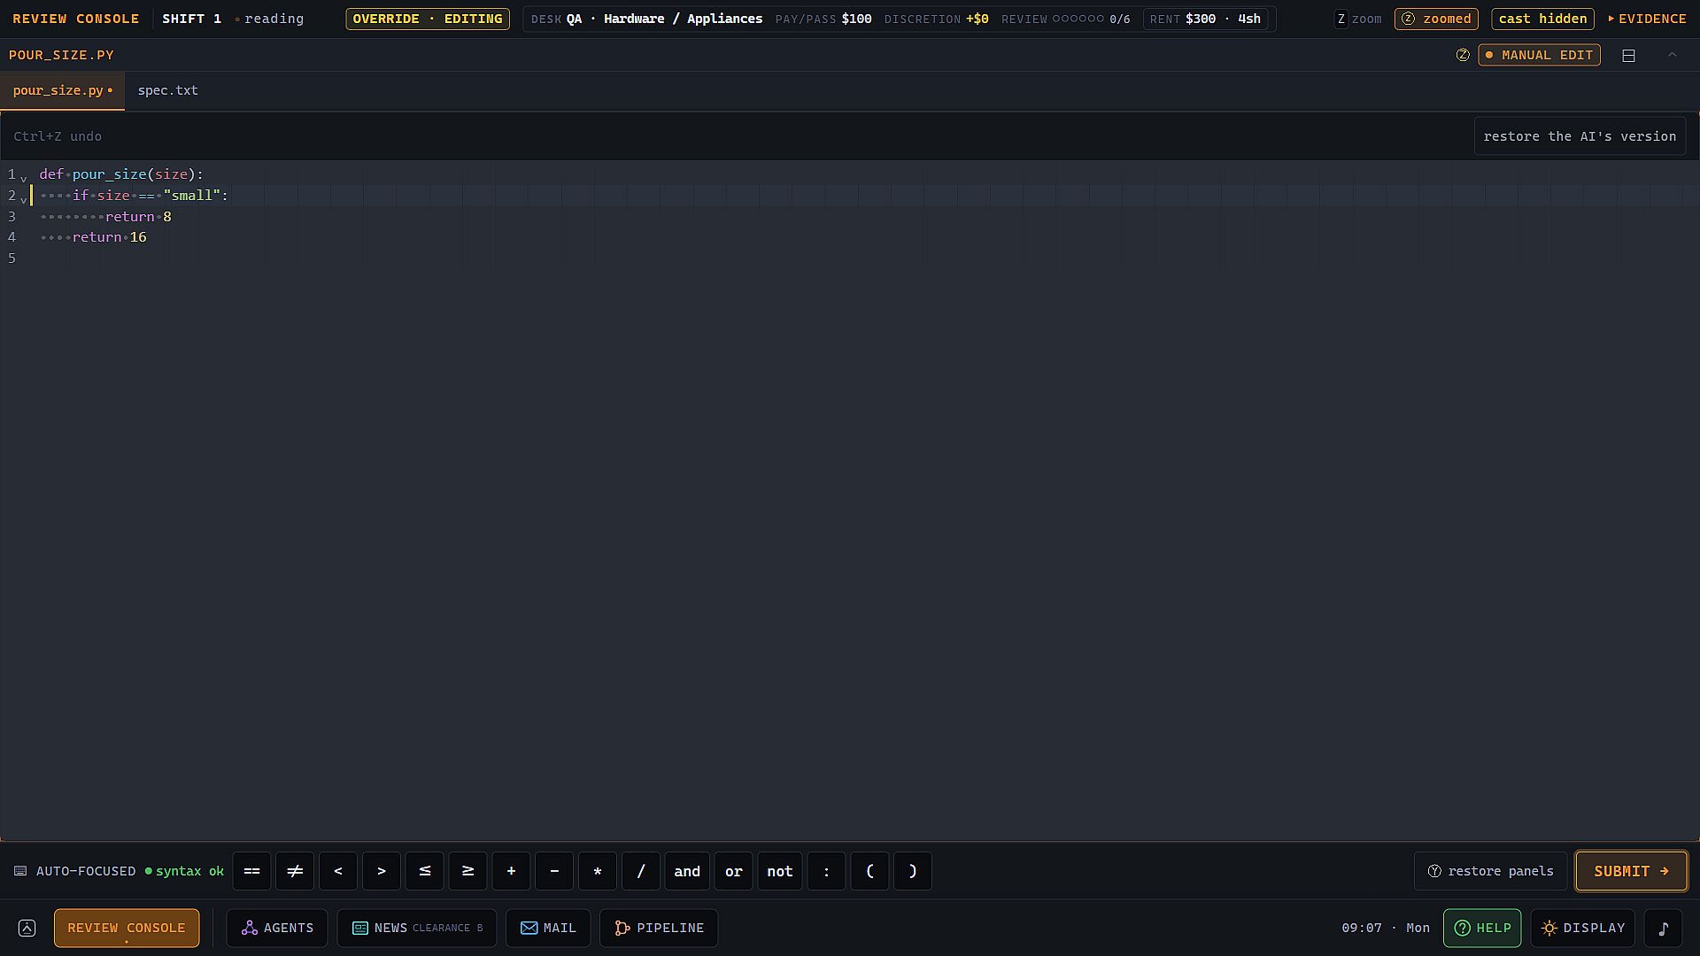Click restore the AI's version button
The image size is (1700, 956).
[x=1580, y=136]
